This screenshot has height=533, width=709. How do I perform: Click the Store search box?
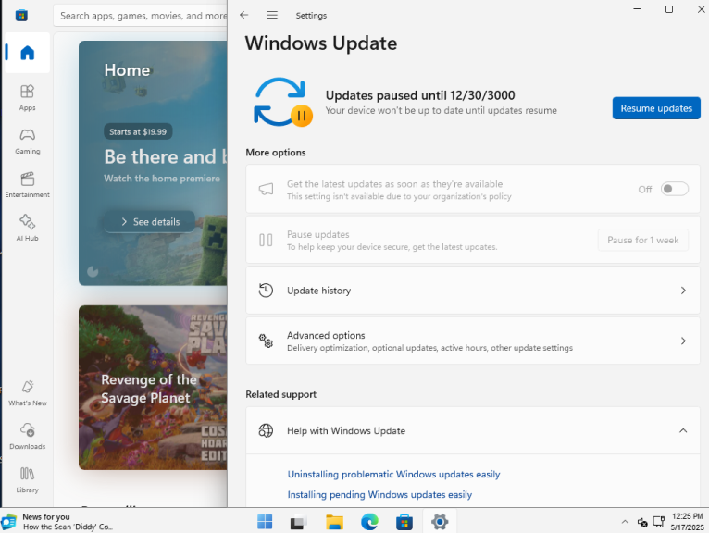coord(140,16)
